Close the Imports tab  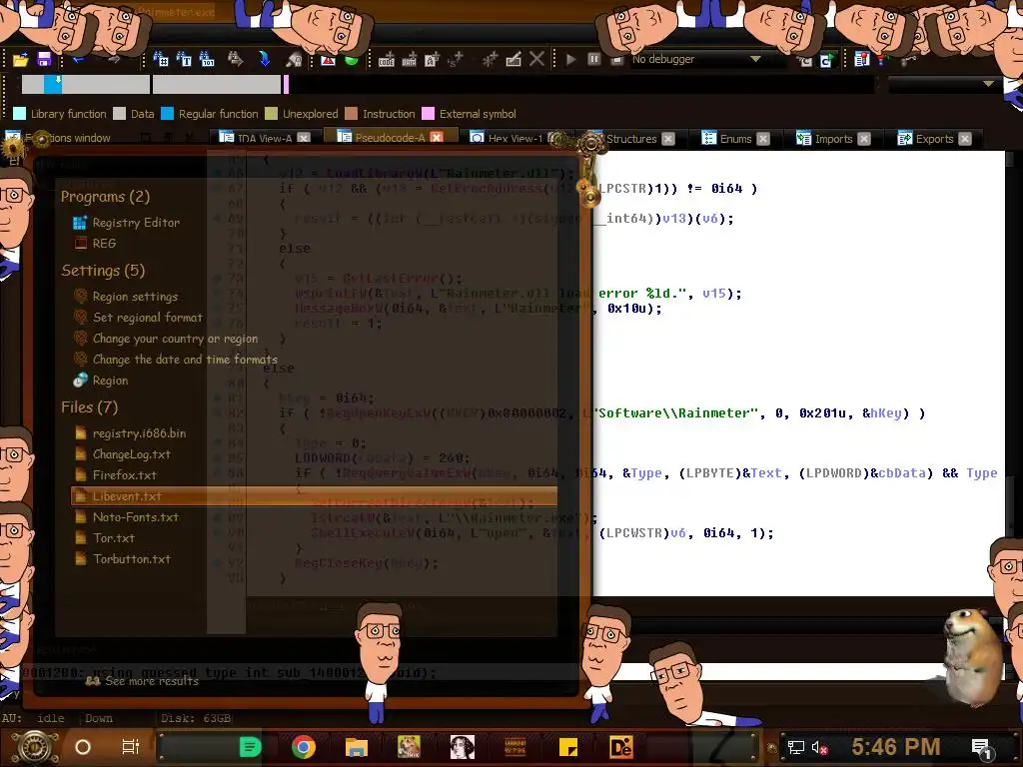(x=864, y=139)
